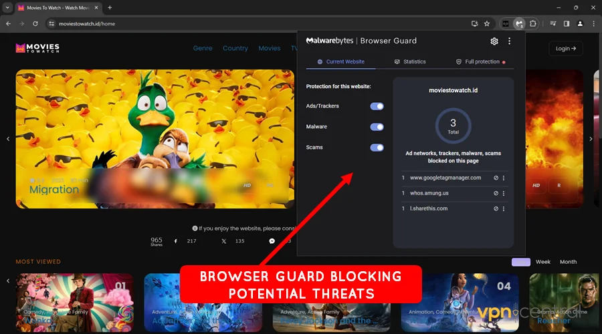Click l.sharethis.com entry text
602x334 pixels.
click(429, 208)
